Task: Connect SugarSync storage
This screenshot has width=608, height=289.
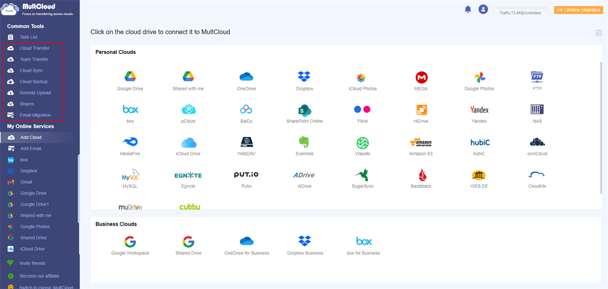Action: (x=362, y=175)
